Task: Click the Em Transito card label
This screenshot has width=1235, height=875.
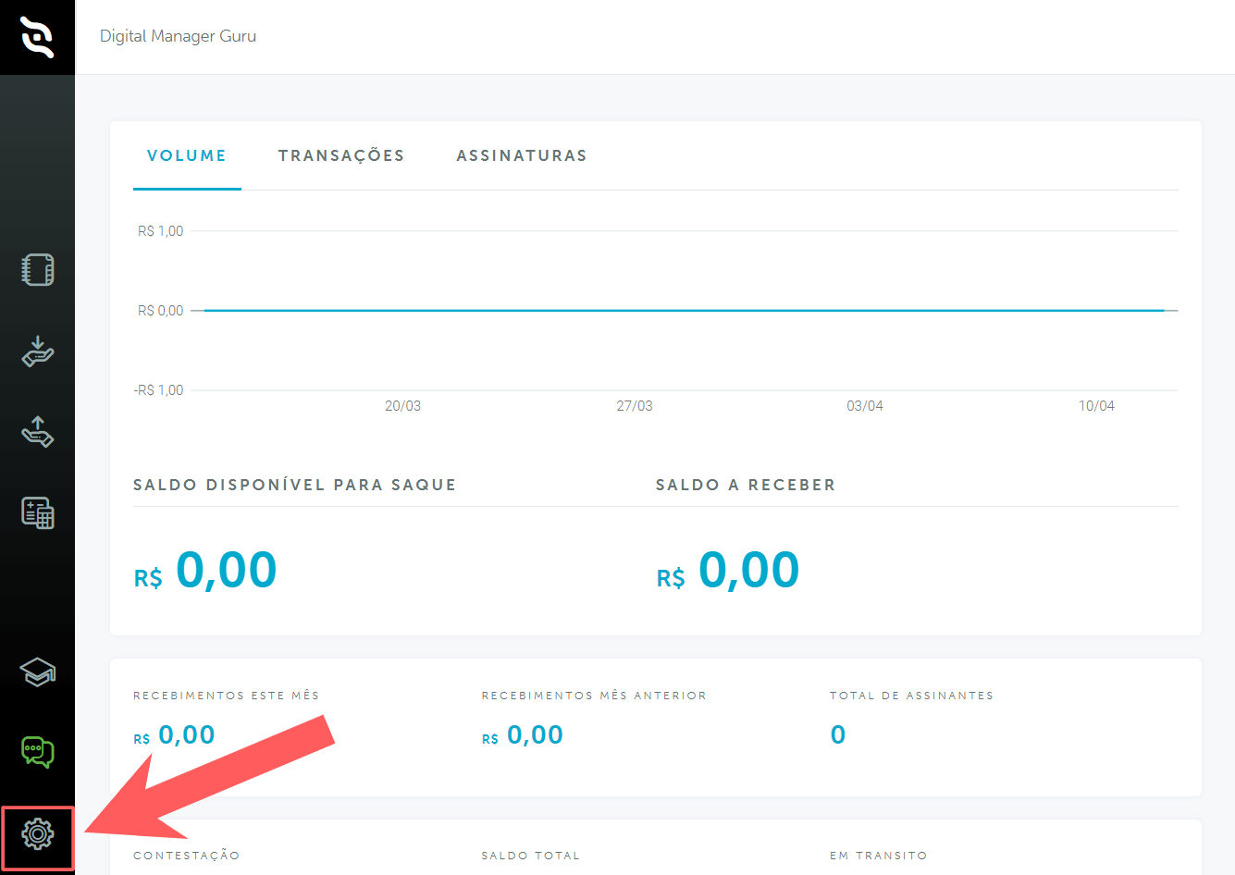Action: pyautogui.click(x=878, y=856)
